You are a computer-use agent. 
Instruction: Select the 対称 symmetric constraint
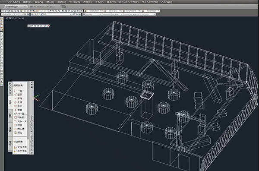coord(18,125)
